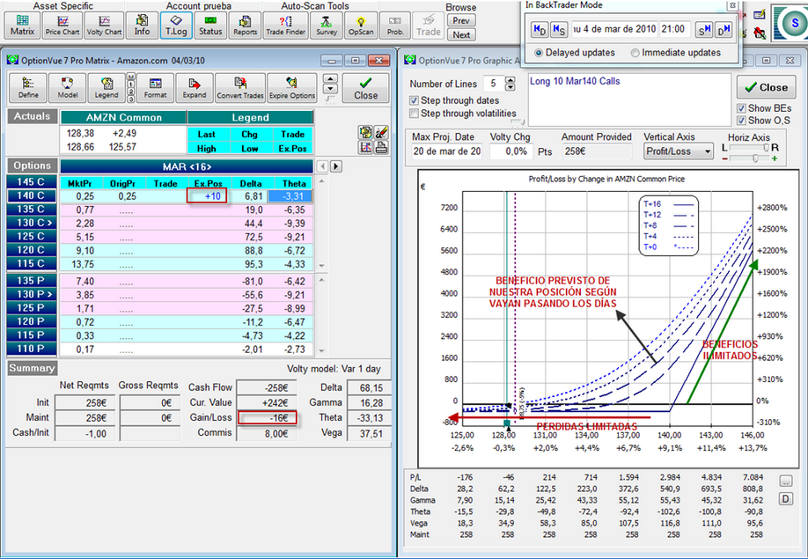Click the Summary section label
This screenshot has height=559, width=808.
click(x=32, y=368)
